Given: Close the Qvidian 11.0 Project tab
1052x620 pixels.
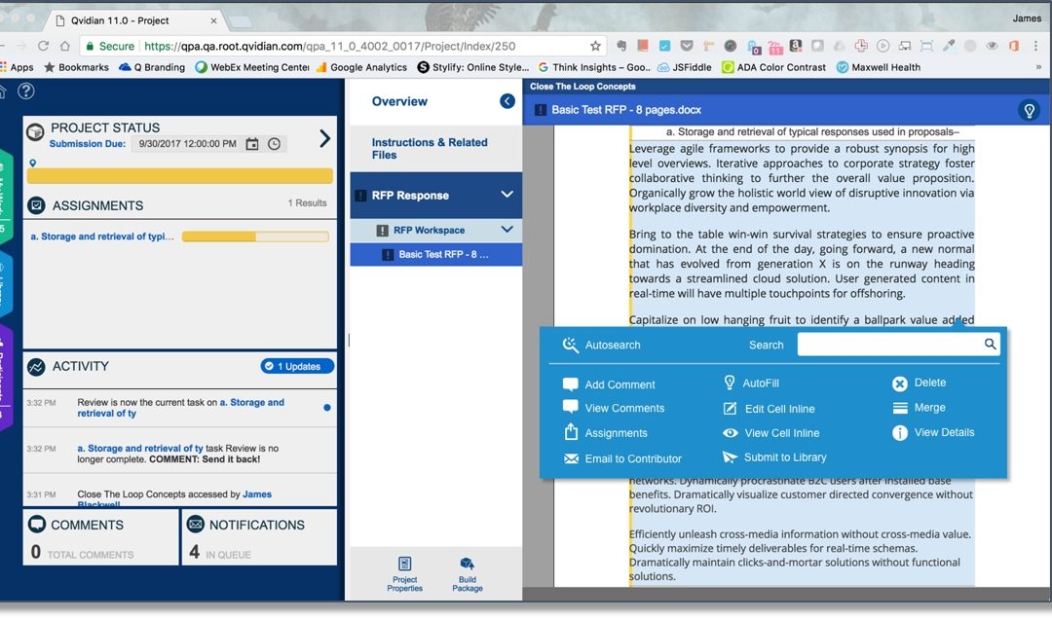Looking at the screenshot, I should [214, 20].
